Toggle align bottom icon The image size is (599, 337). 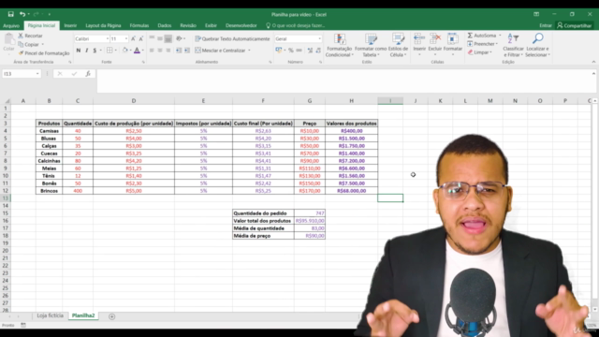168,38
